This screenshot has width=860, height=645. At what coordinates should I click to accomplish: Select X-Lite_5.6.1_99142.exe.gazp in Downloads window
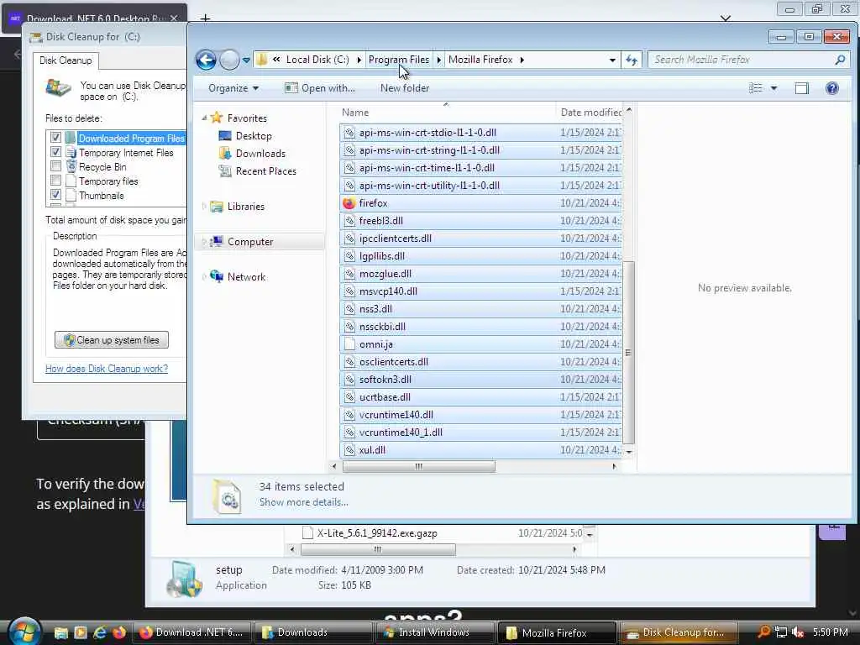click(x=377, y=533)
